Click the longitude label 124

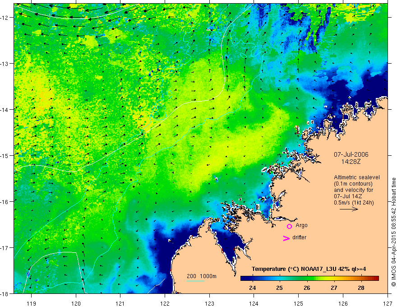click(254, 303)
